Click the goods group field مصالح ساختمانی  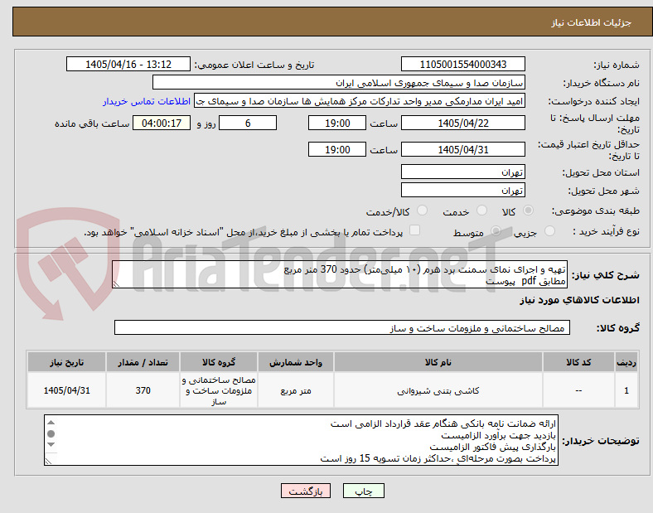342,327
